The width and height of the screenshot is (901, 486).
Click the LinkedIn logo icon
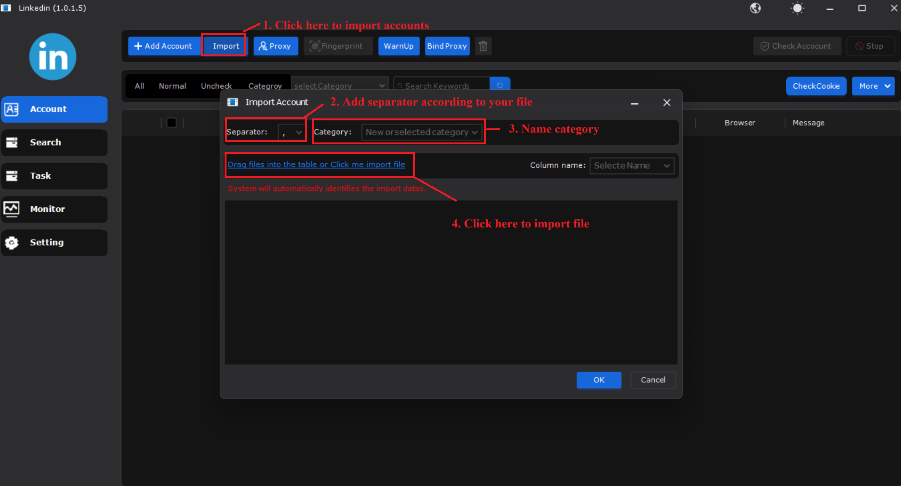(53, 57)
